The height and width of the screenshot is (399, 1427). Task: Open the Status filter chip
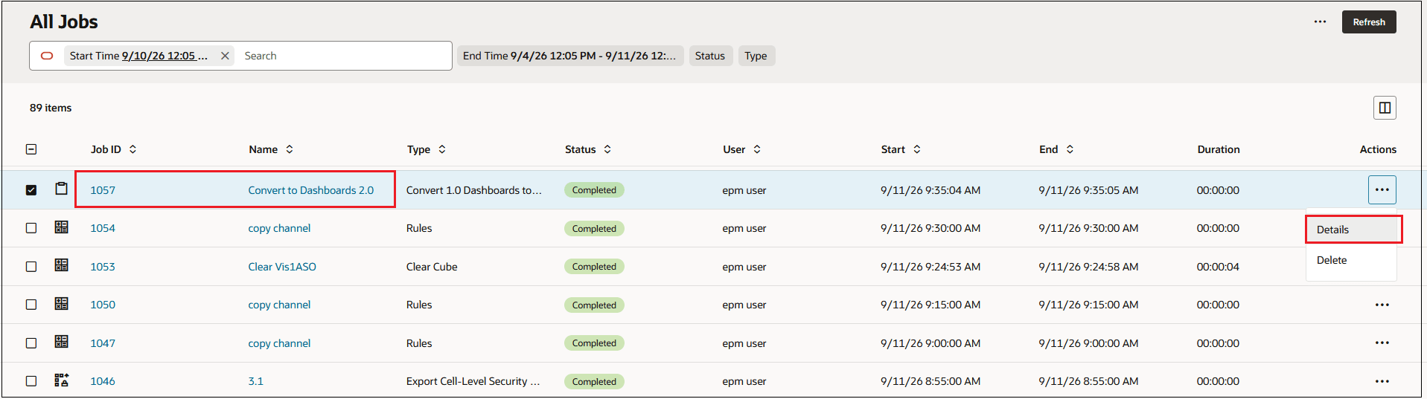click(x=710, y=56)
